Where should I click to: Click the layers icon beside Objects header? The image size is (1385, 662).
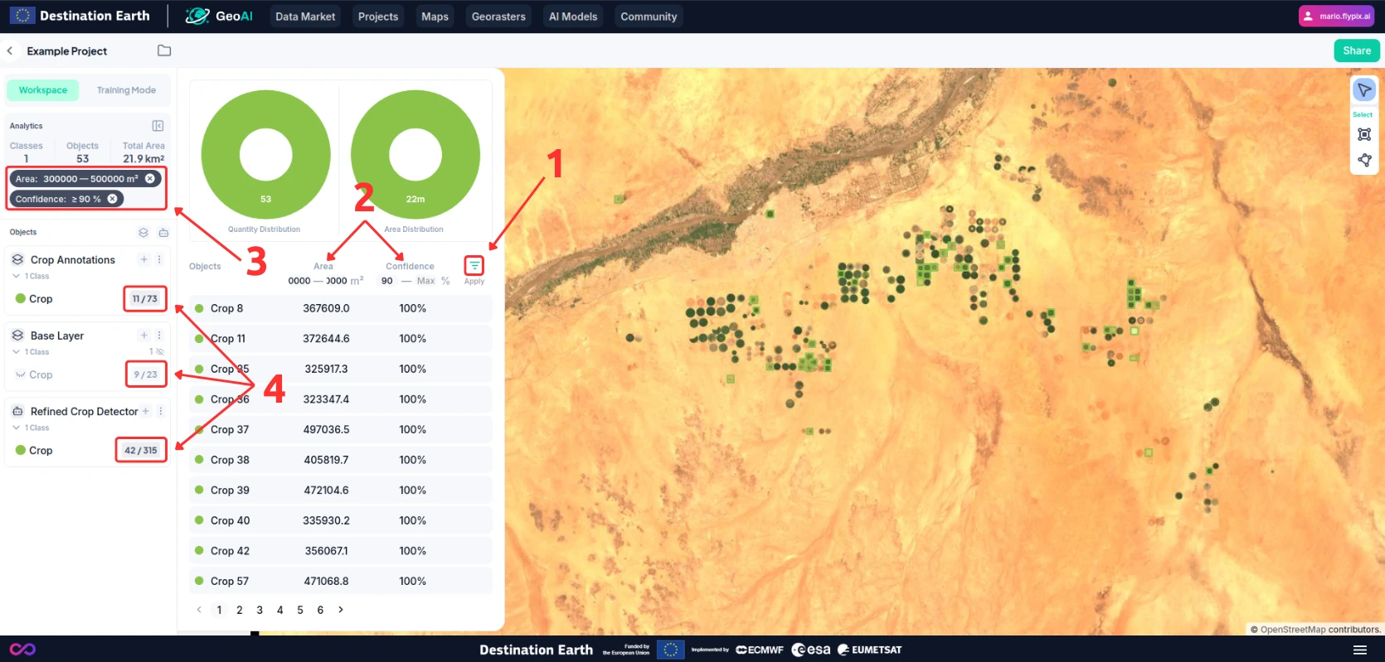[143, 233]
